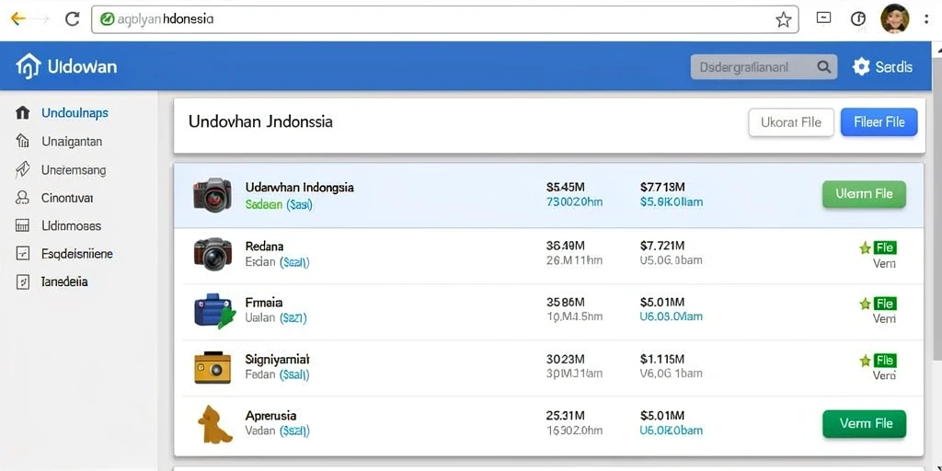Go to Esqdeisniiene in the sidebar
942x471 pixels.
(77, 254)
